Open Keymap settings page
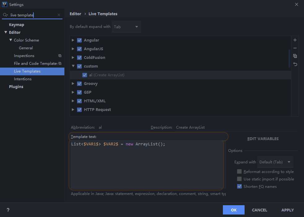 (16, 25)
